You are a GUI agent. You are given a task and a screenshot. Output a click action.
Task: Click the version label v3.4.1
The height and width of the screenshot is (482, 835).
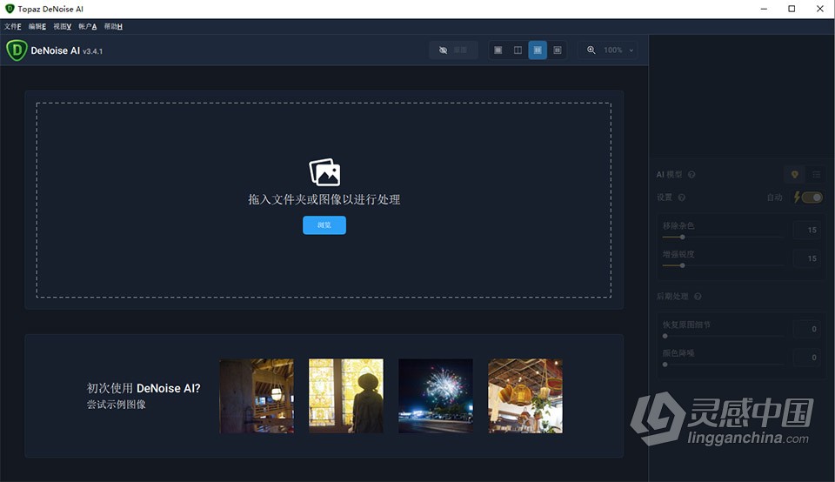click(93, 51)
